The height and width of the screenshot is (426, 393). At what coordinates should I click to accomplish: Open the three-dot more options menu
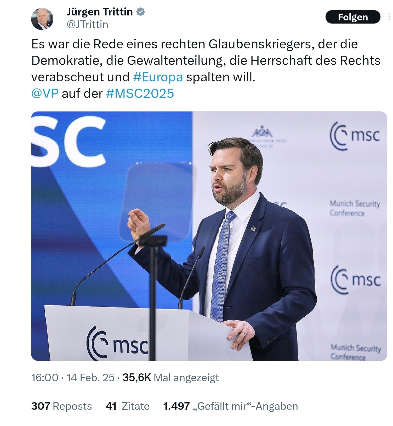tap(389, 17)
